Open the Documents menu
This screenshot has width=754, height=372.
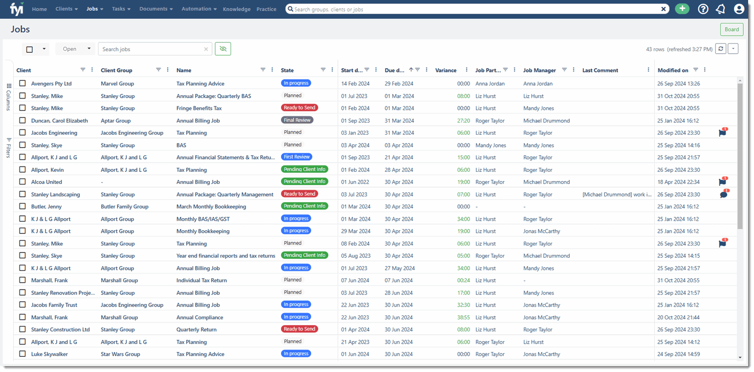156,9
